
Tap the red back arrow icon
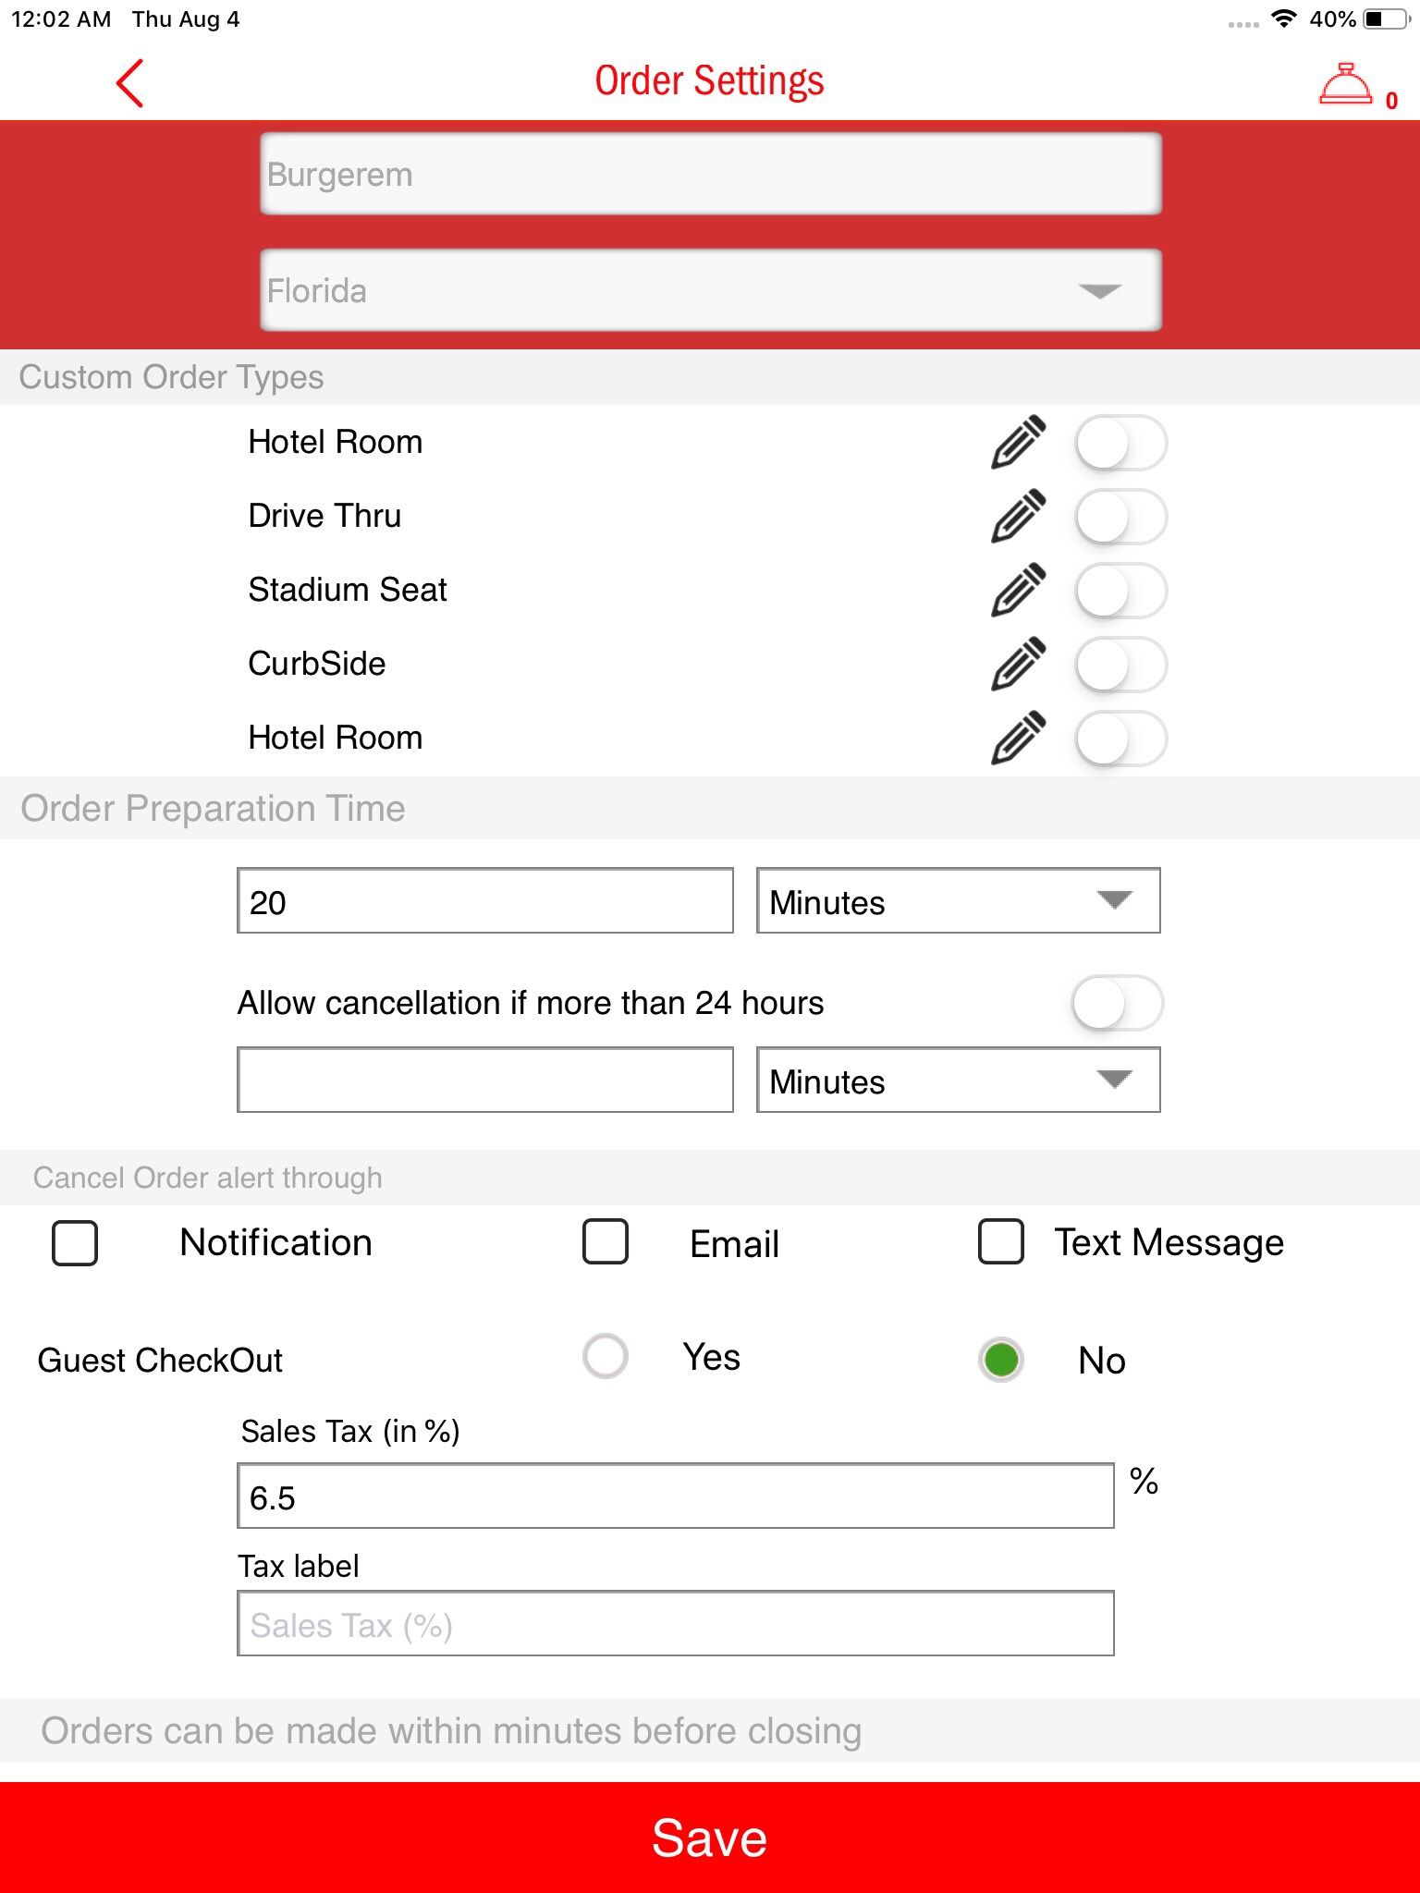pos(129,83)
